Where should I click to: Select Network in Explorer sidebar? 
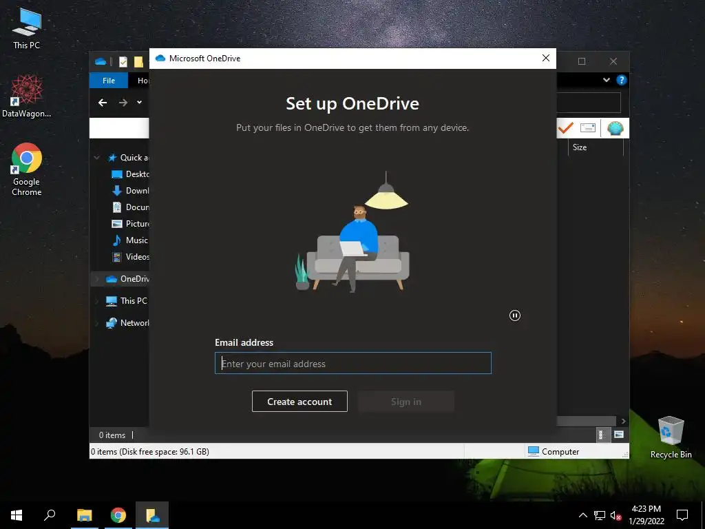[x=127, y=323]
